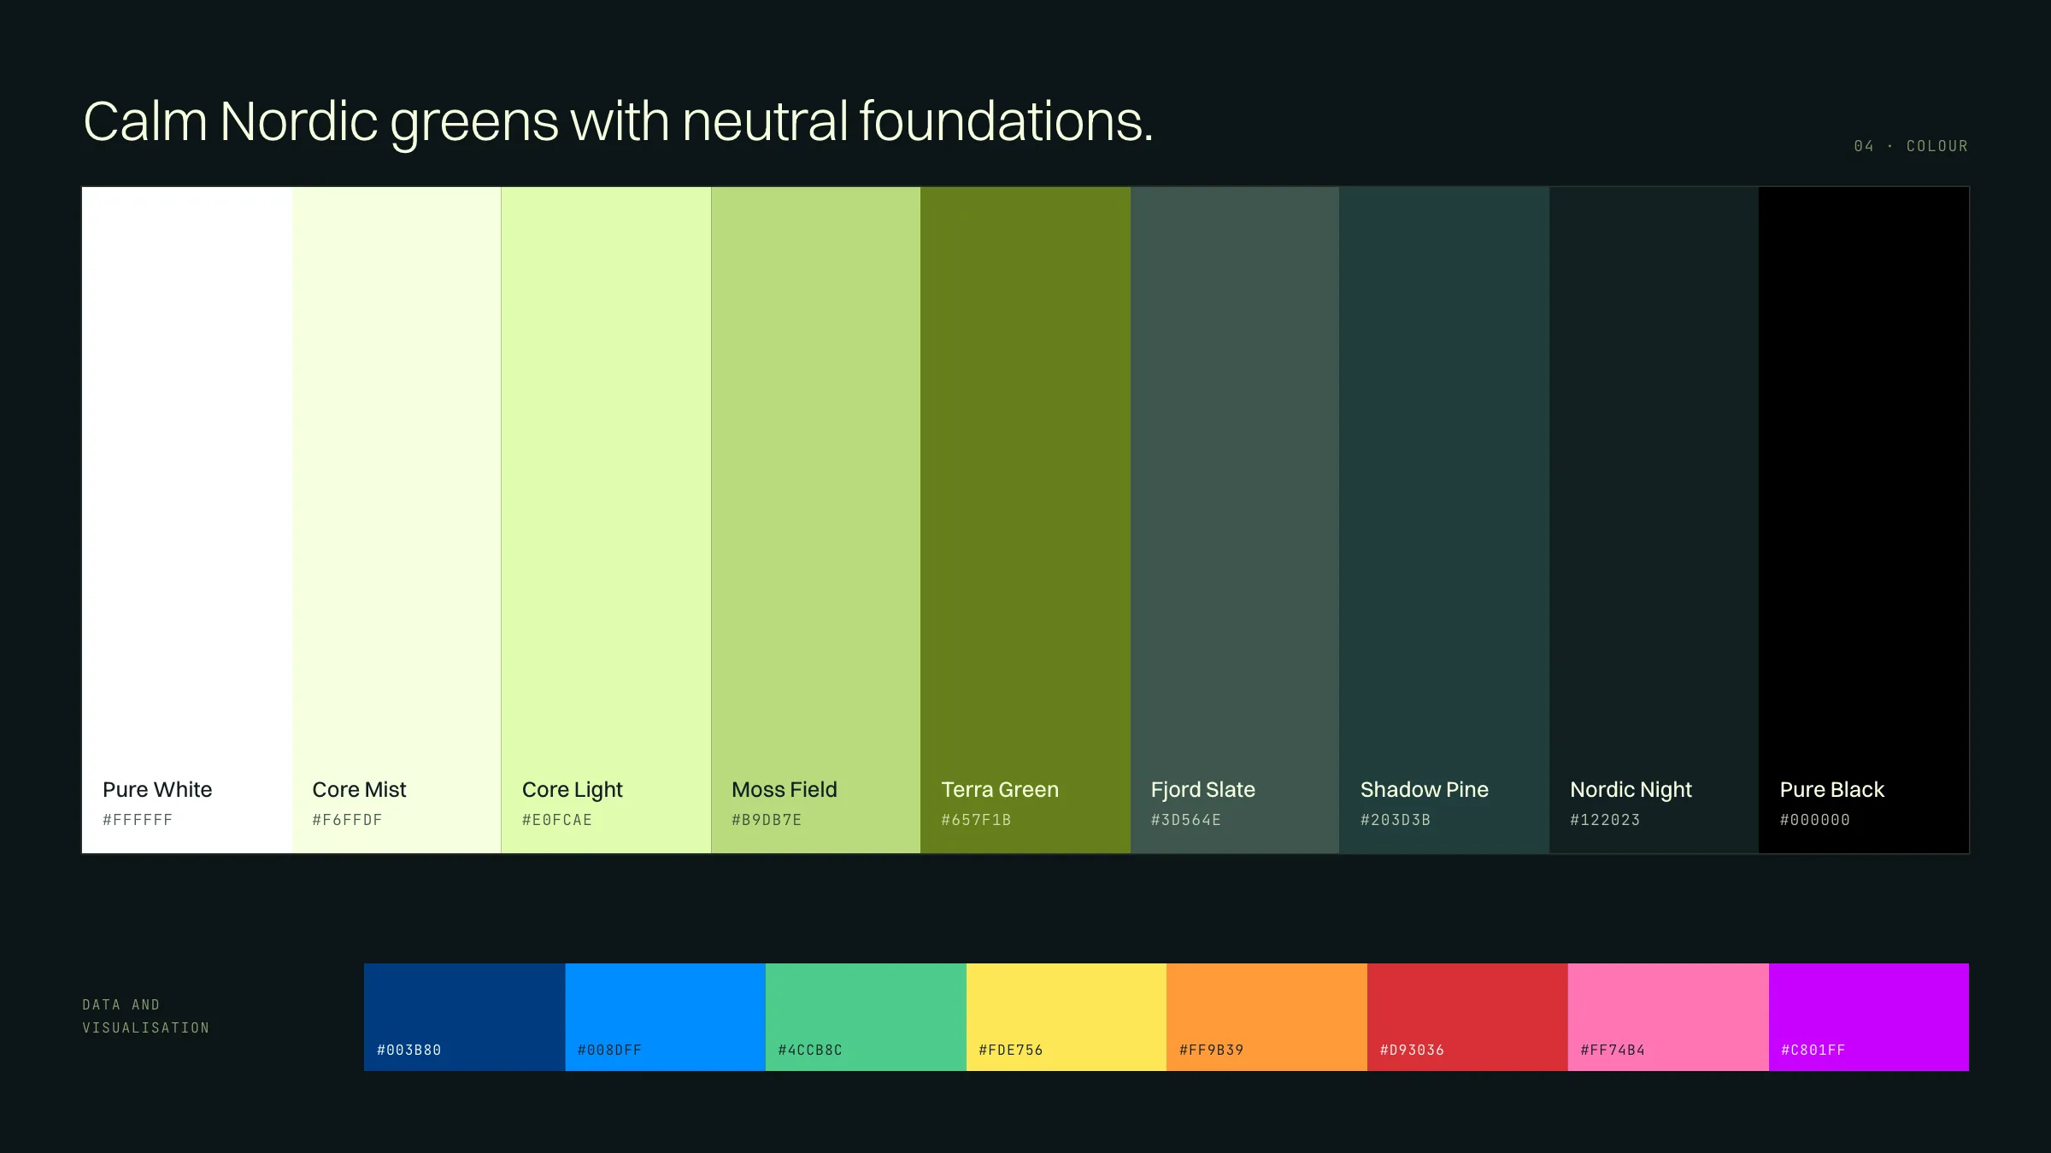Select the #FDE756 yellow data swatch
Image resolution: width=2051 pixels, height=1153 pixels.
pyautogui.click(x=1067, y=1017)
